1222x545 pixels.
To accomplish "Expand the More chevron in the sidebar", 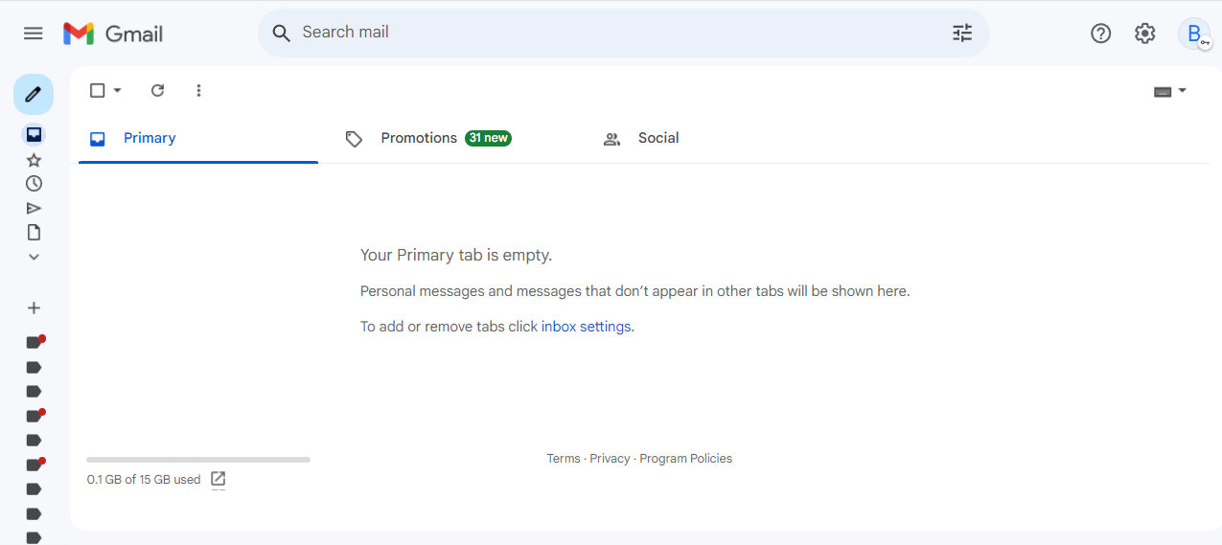I will [34, 257].
